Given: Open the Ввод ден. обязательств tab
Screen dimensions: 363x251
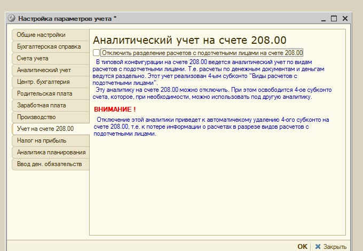Looking at the screenshot, I should click(51, 164).
